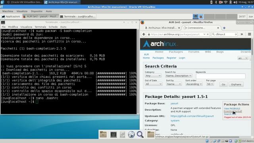The image size is (254, 143).
Task: Open Wiki in Arch top navigation
Action: click(208, 52)
